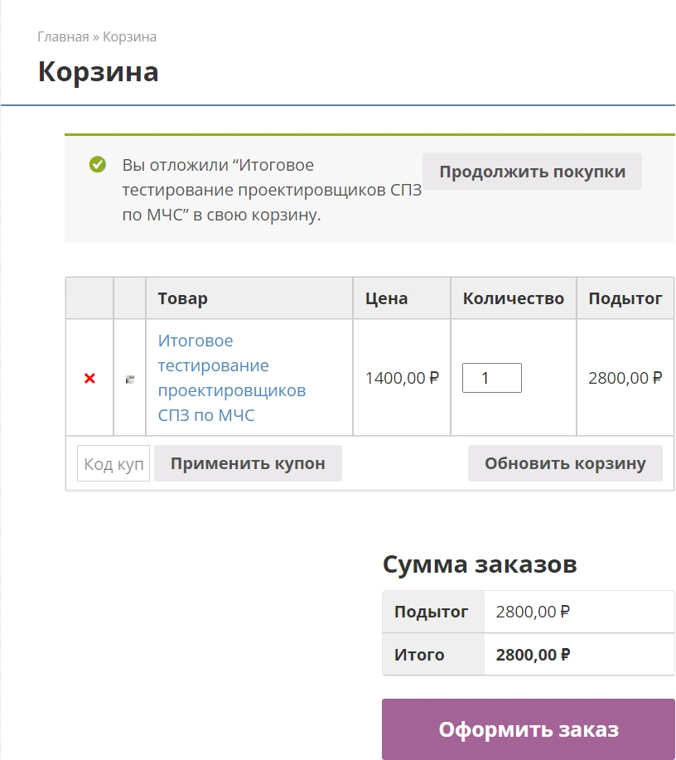The height and width of the screenshot is (760, 676).
Task: Click the Подытог column header in cart table
Action: (x=625, y=298)
